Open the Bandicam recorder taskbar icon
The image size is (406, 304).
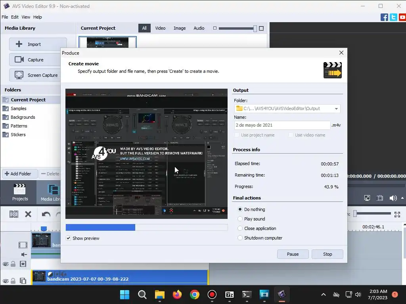pos(212,294)
